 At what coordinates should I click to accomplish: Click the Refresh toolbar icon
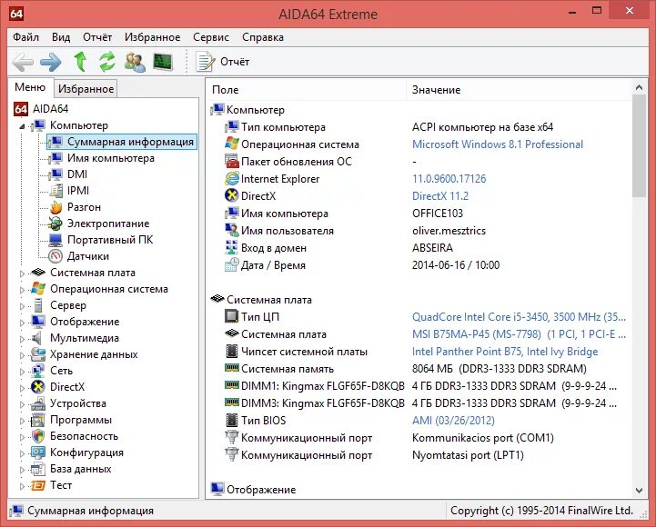pos(107,62)
